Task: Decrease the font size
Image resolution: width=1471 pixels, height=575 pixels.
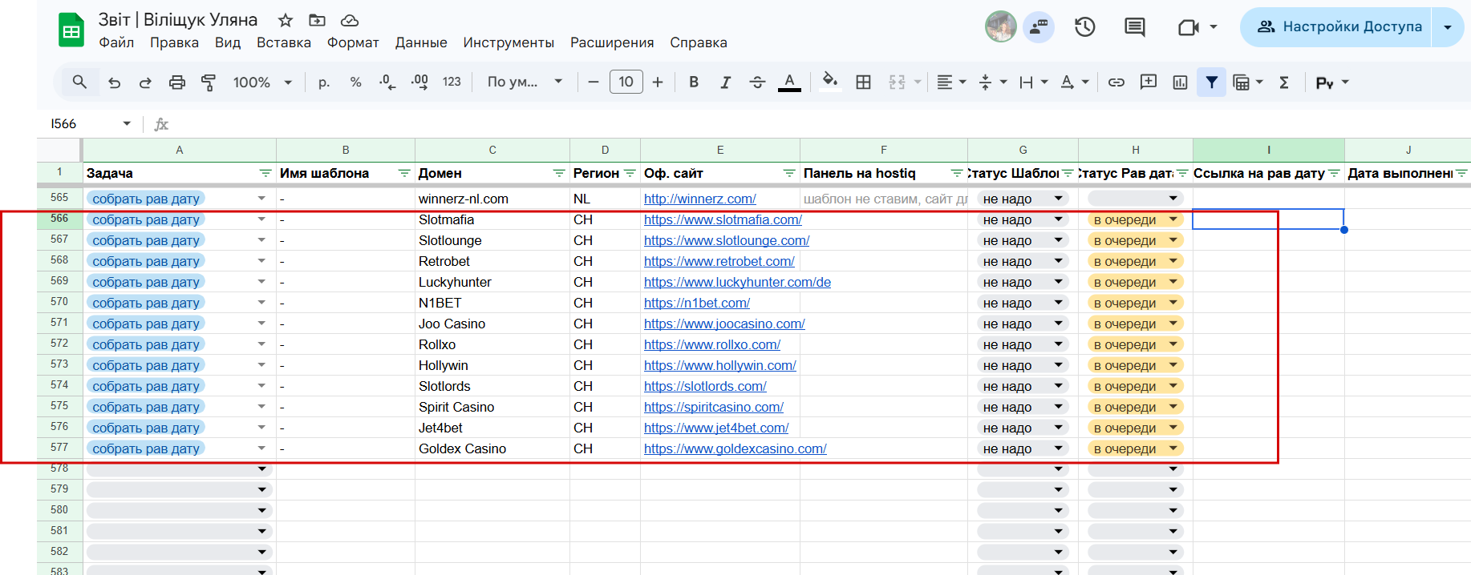Action: [594, 82]
